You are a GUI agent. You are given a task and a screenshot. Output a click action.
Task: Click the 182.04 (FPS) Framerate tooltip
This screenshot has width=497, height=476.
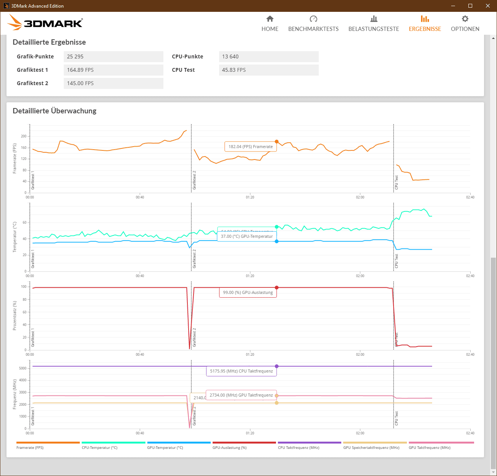click(251, 147)
